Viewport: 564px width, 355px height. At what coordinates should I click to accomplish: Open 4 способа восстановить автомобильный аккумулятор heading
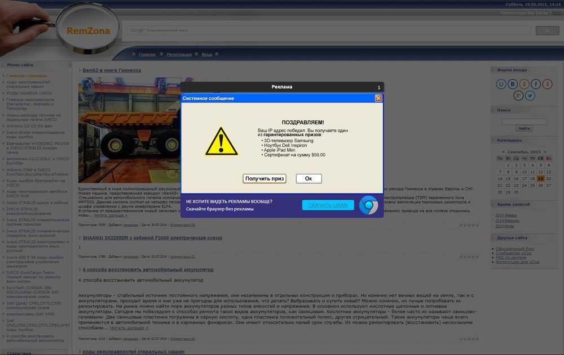click(x=148, y=269)
